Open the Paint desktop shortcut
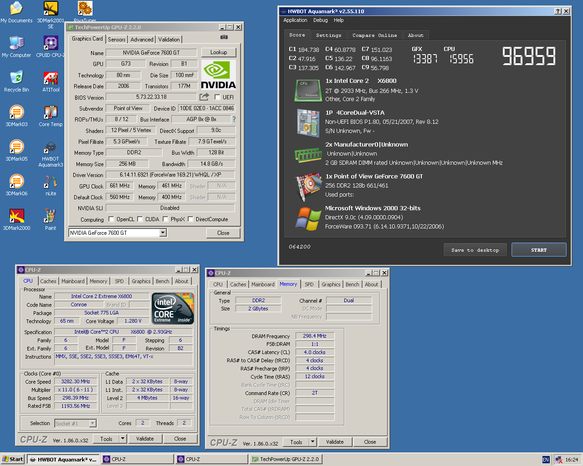583x466 pixels. point(51,220)
